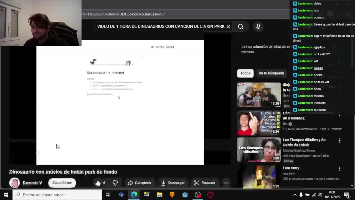Open Los tiempos difíciles thumbnail
Screen dimensions: 355x200
pyautogui.click(x=259, y=150)
